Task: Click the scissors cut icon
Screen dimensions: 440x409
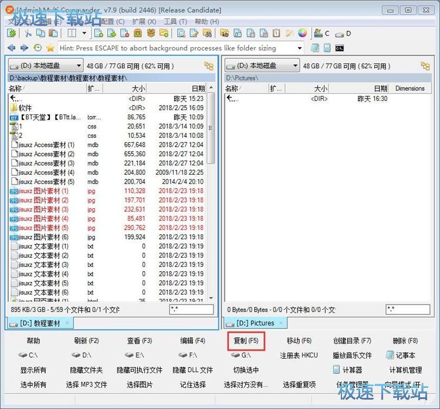Action: (28, 33)
